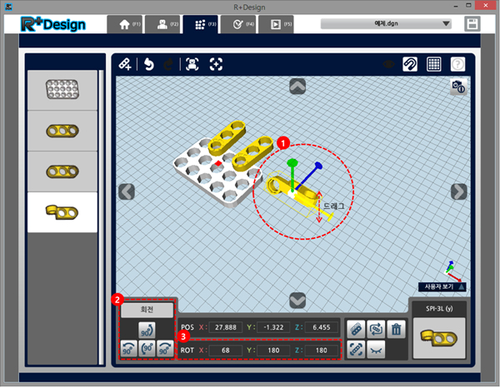Click the 회전 rotation button
Screen dimensions: 500x388
146,310
